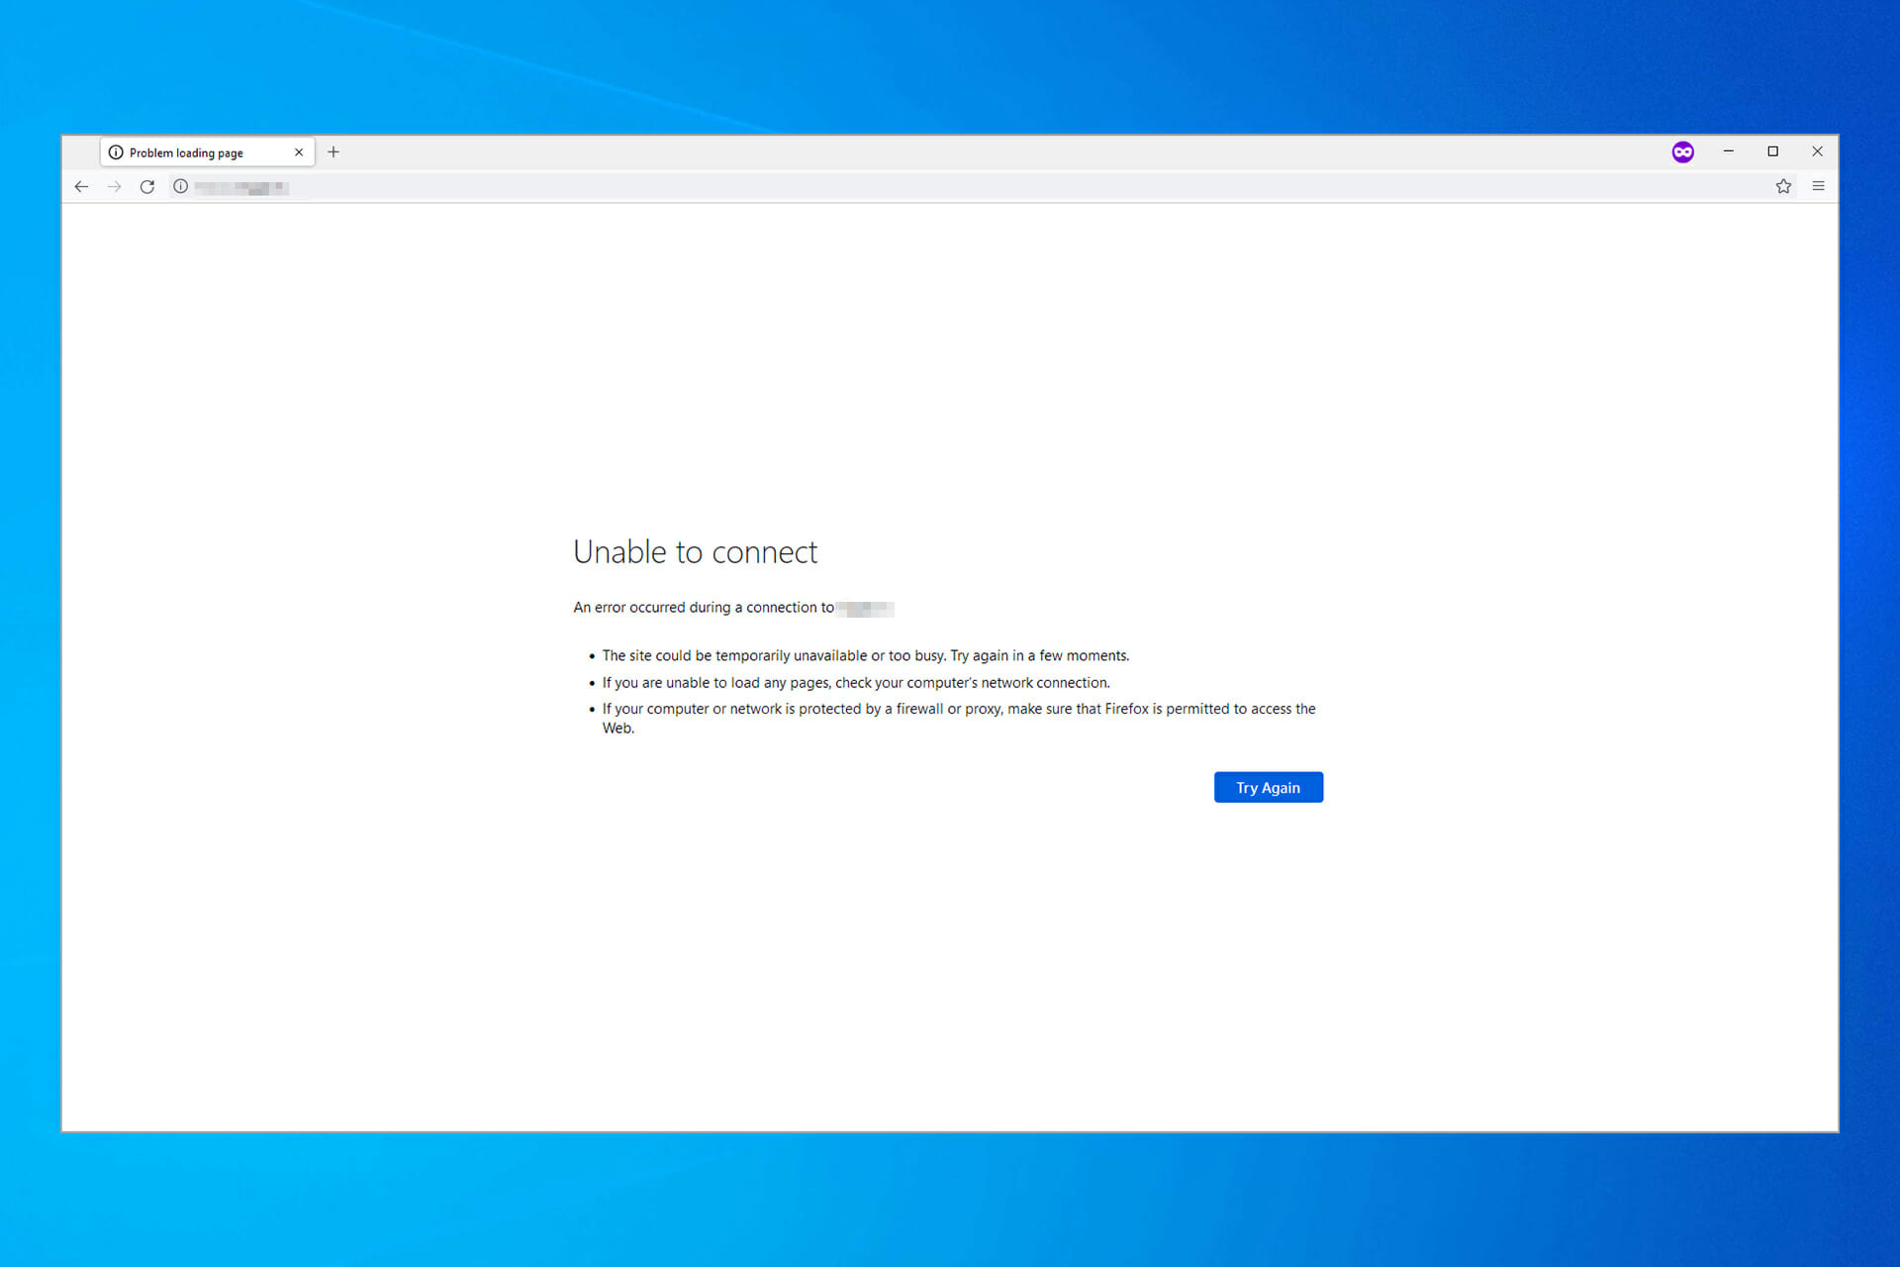The image size is (1900, 1267).
Task: Click the Try Again button
Action: [1268, 787]
